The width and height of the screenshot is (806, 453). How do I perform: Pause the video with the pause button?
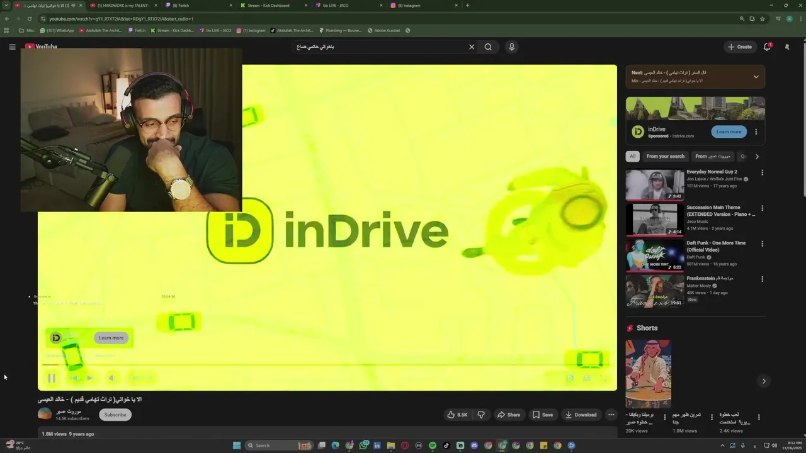52,378
